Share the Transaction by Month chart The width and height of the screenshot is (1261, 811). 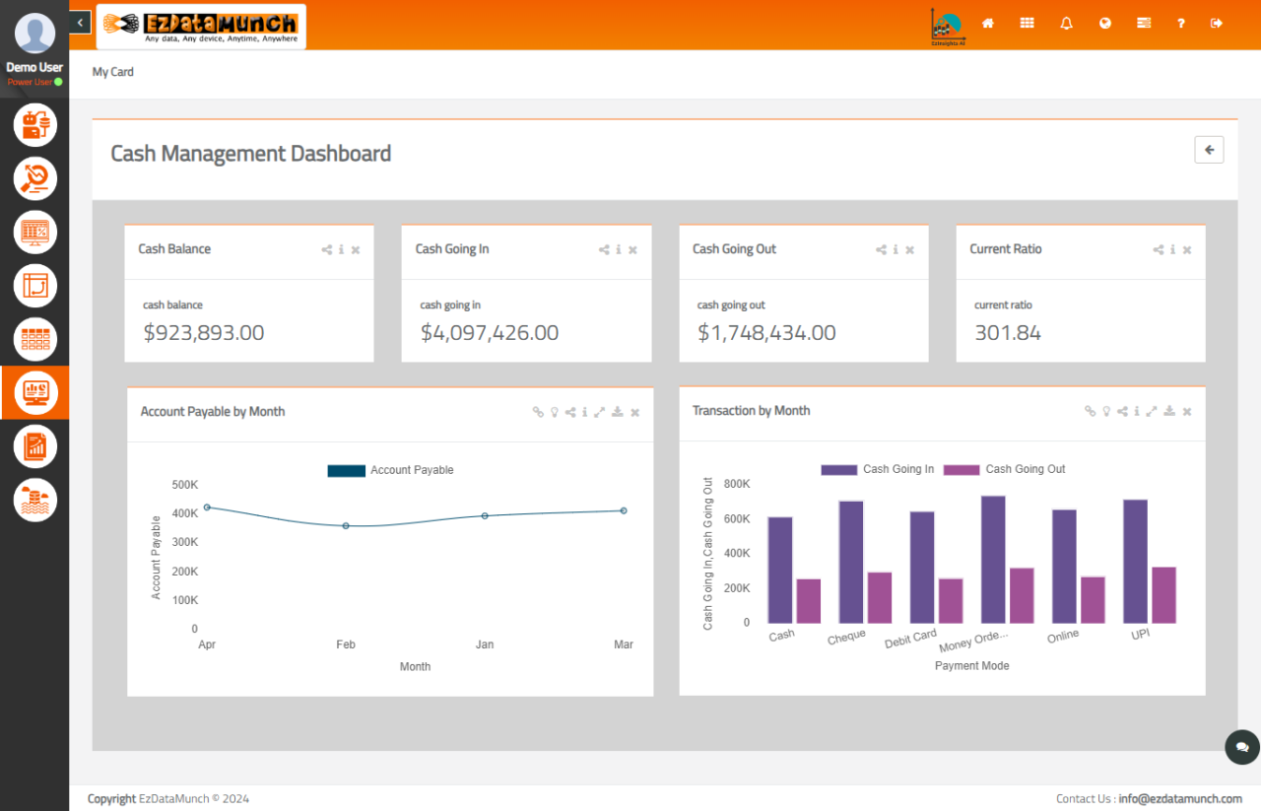[x=1122, y=411]
